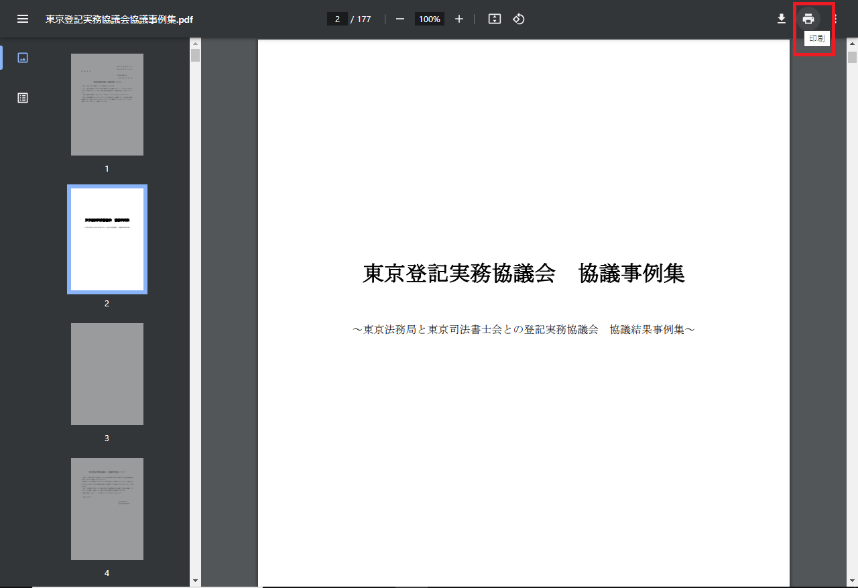Click the document scrollbar thumb on right
This screenshot has height=588, width=858.
click(853, 57)
